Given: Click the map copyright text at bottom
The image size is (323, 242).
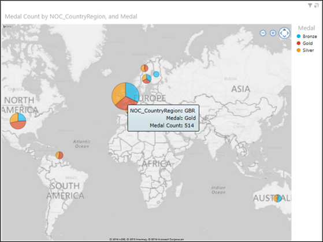Looking at the screenshot, I should 146,239.
